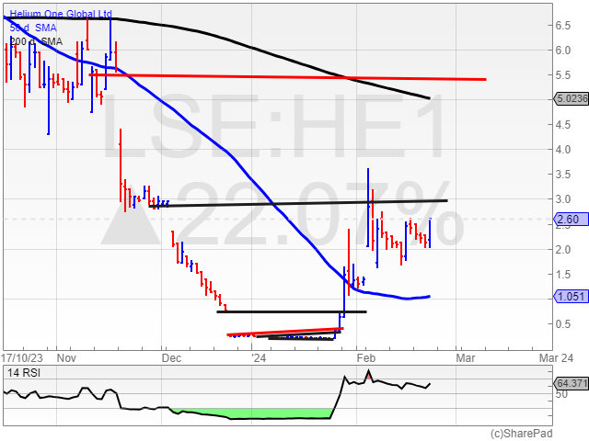The image size is (589, 441).
Task: Click the Mar date axis label
Action: pos(466,358)
